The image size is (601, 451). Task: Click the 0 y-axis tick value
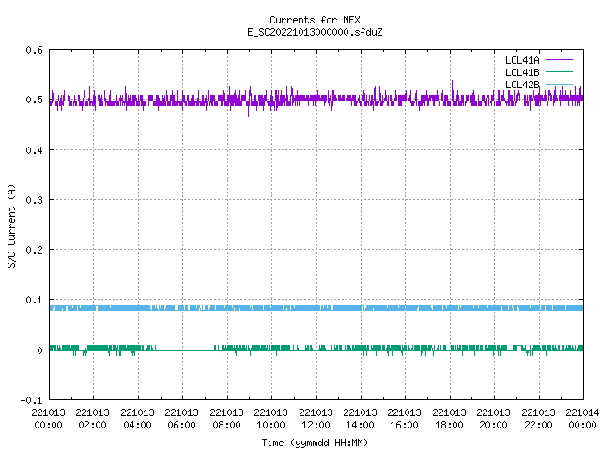pyautogui.click(x=39, y=350)
